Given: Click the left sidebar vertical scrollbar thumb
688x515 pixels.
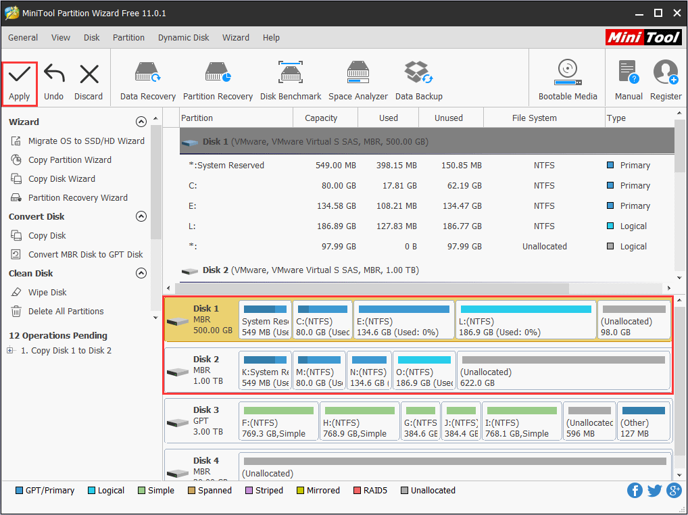Looking at the screenshot, I should (155, 182).
